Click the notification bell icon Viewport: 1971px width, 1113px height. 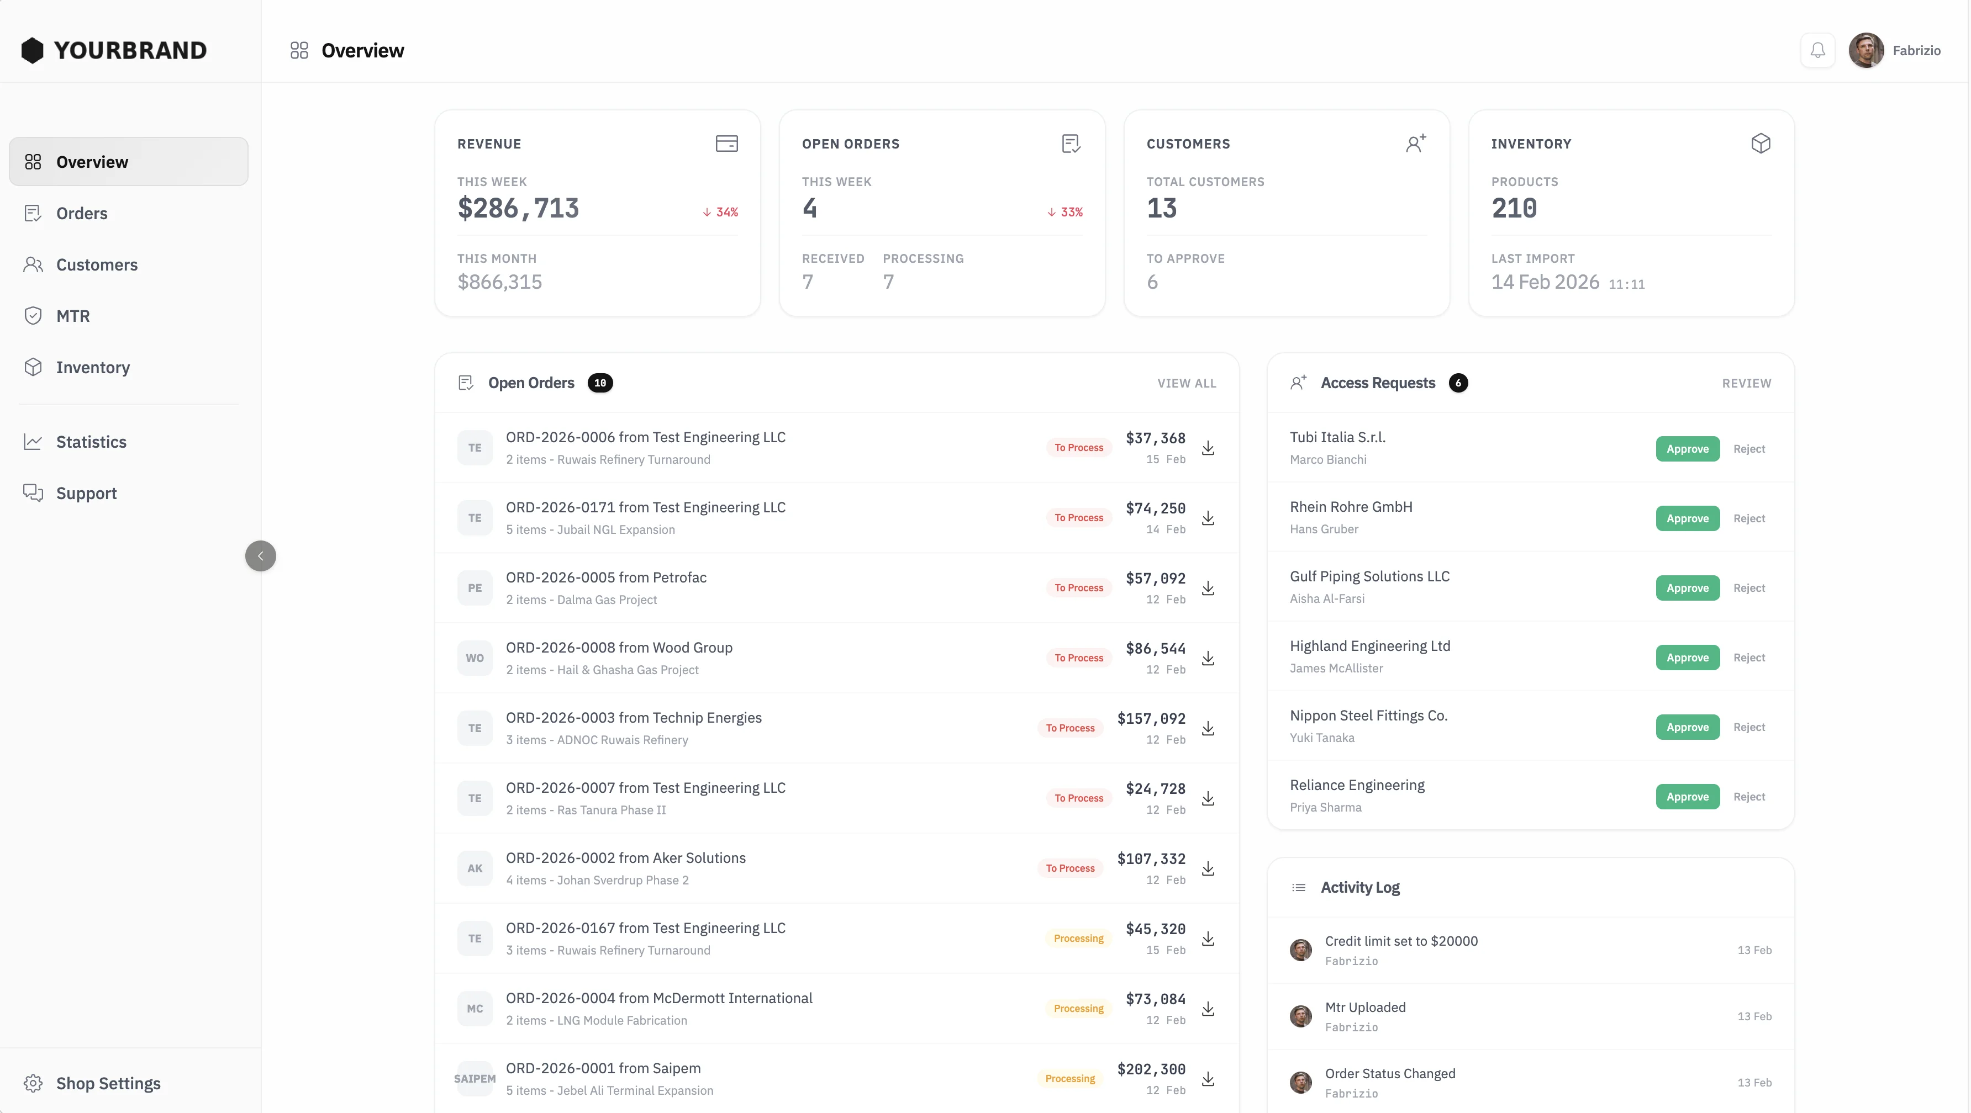(1817, 50)
